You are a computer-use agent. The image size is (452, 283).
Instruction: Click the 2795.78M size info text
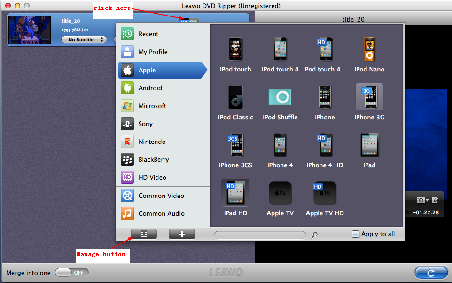coord(77,30)
